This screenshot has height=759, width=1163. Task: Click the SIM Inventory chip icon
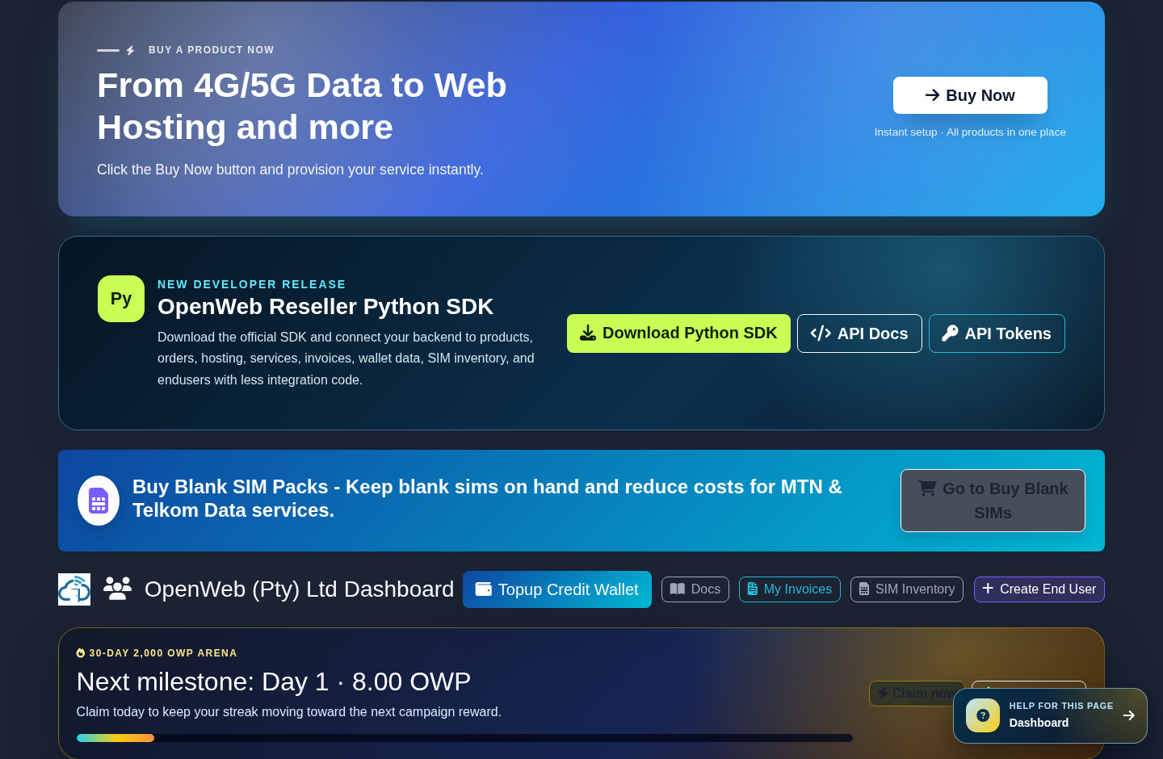coord(864,589)
